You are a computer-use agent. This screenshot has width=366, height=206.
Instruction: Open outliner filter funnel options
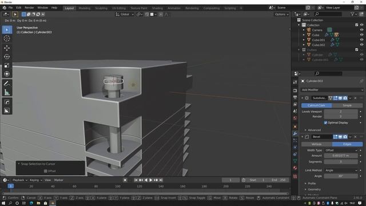click(353, 14)
